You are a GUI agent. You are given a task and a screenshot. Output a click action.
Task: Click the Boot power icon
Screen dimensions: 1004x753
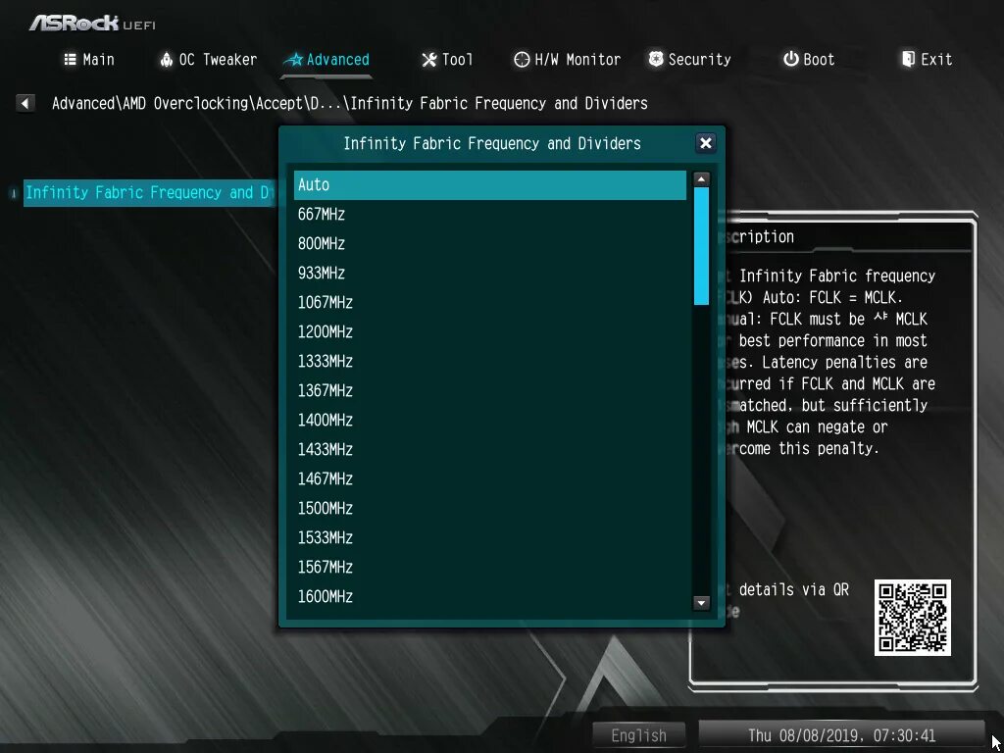click(x=791, y=59)
